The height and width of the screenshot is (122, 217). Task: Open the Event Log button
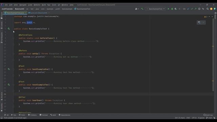point(208,115)
